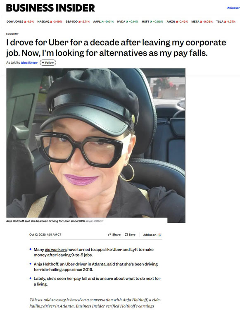The image size is (240, 310).
Task: Click the photo of Anja Holthoff
Action: click(x=96, y=143)
